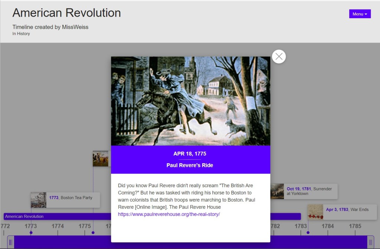Open the paulreverehouse.org real story link
This screenshot has width=380, height=249.
169,214
